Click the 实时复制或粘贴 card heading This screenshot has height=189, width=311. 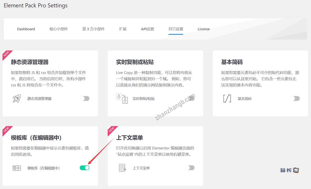click(135, 62)
